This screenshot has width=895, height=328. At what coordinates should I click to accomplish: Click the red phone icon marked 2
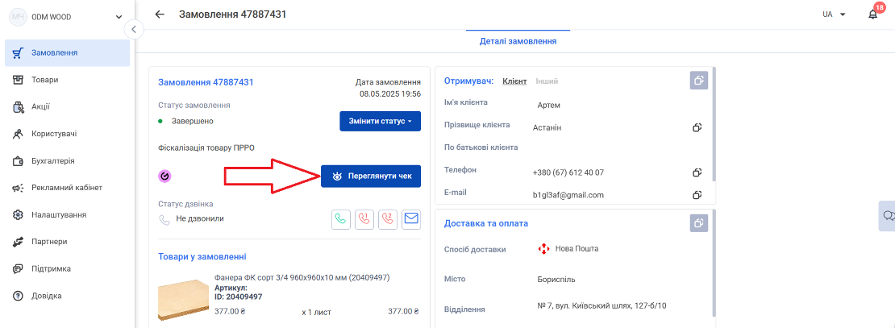tap(388, 220)
